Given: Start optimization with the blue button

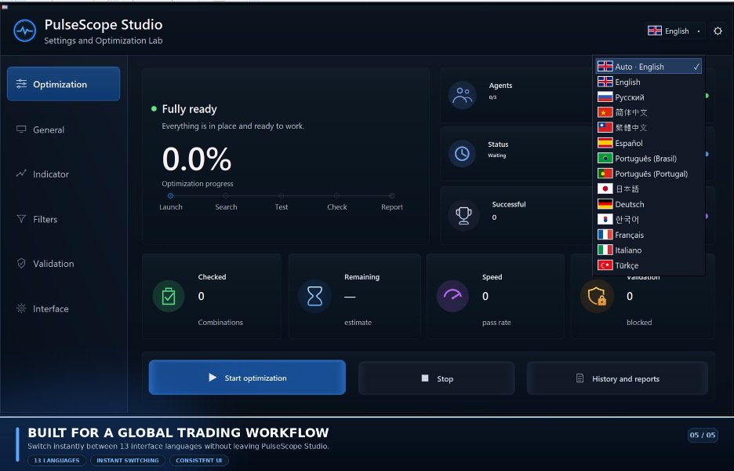Looking at the screenshot, I should coord(247,378).
